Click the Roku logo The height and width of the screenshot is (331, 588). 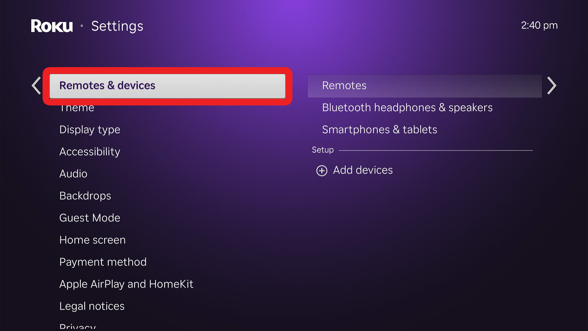click(52, 26)
